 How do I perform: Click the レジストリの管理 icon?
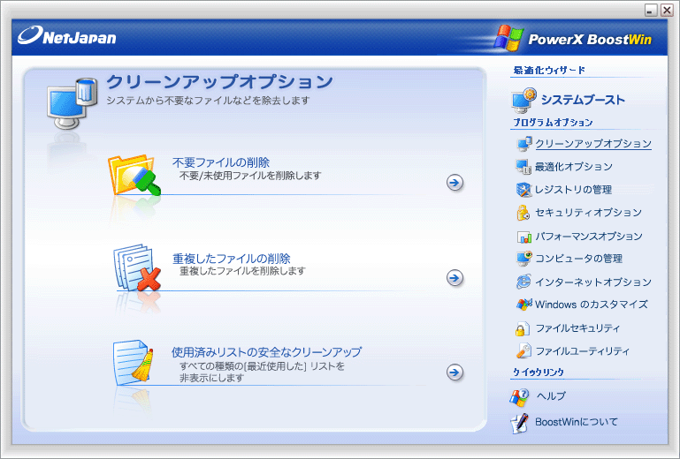(x=523, y=190)
